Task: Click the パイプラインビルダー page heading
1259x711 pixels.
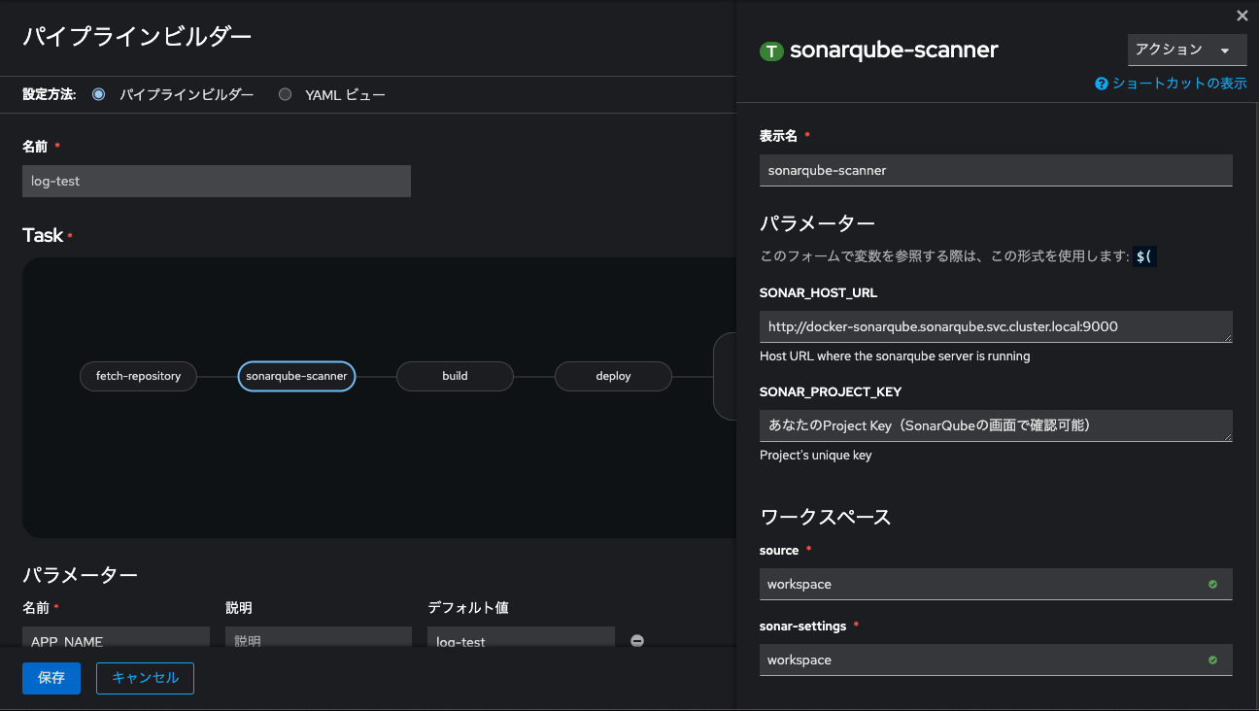Action: point(137,37)
